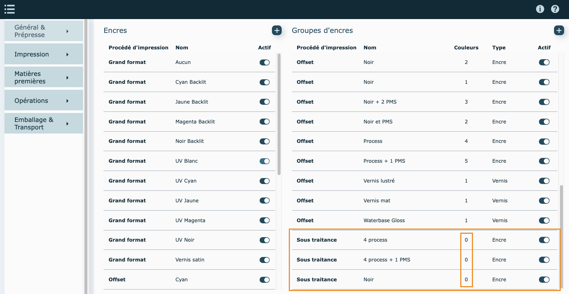Disable the UV Blanc ink toggle
The height and width of the screenshot is (294, 569).
point(264,161)
